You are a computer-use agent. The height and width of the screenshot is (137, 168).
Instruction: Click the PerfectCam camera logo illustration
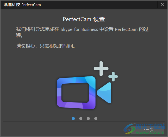[x=87, y=85]
